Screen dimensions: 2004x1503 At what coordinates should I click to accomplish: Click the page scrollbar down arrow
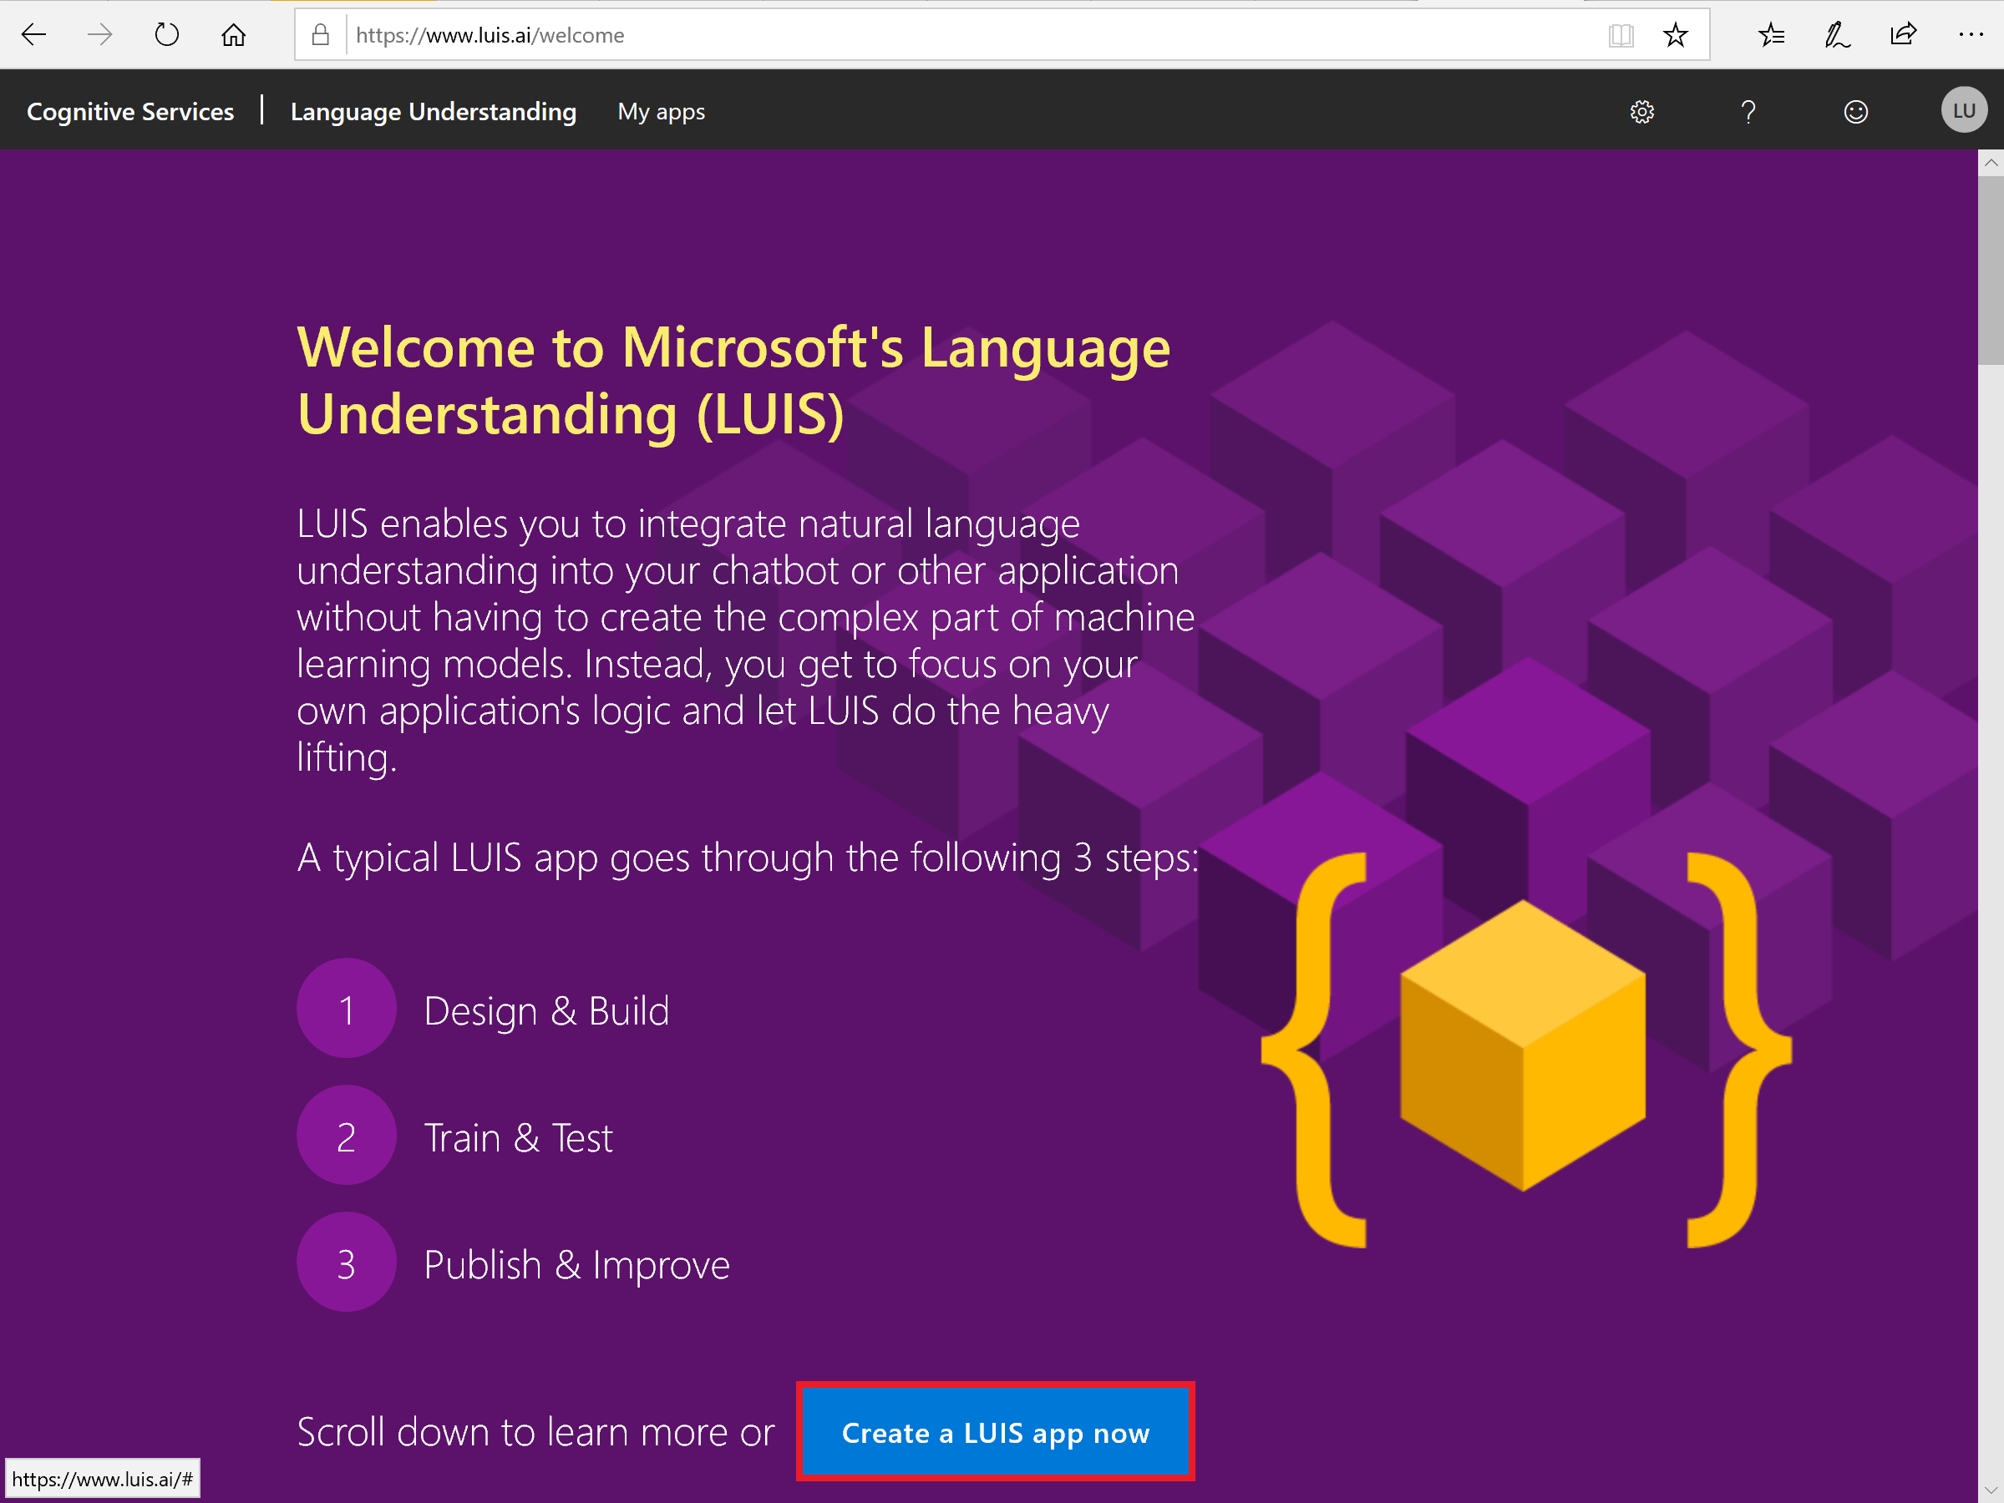pyautogui.click(x=1991, y=1490)
